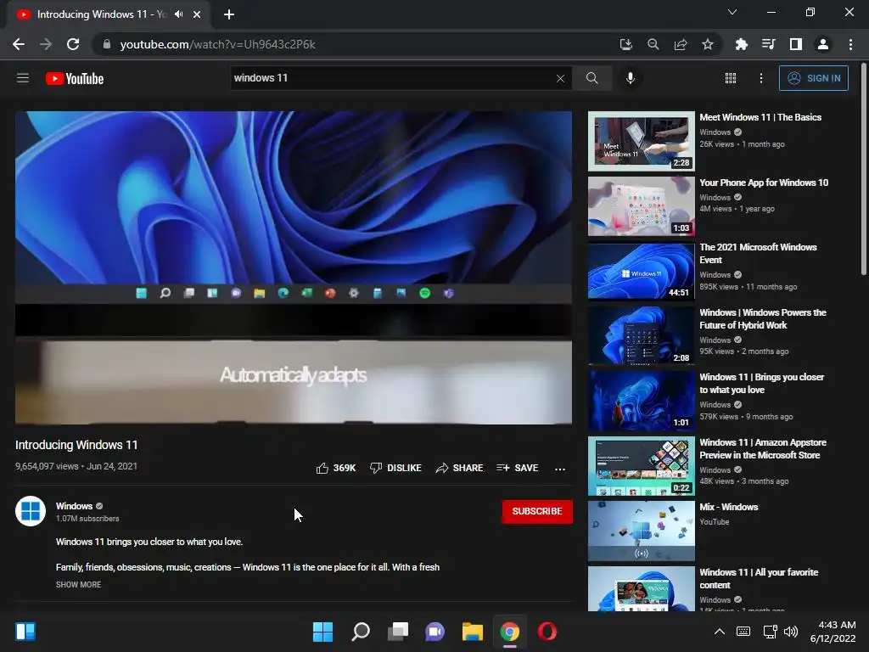Go back in browser history

tap(19, 44)
